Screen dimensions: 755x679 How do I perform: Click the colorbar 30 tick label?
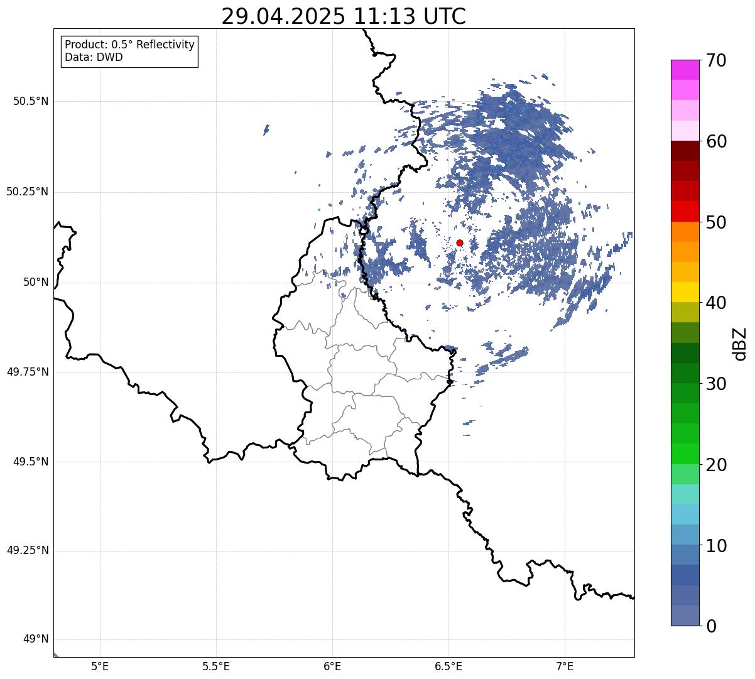[x=716, y=384]
